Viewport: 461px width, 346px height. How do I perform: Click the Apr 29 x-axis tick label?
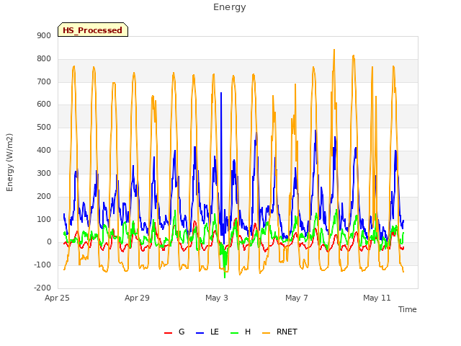pyautogui.click(x=137, y=298)
